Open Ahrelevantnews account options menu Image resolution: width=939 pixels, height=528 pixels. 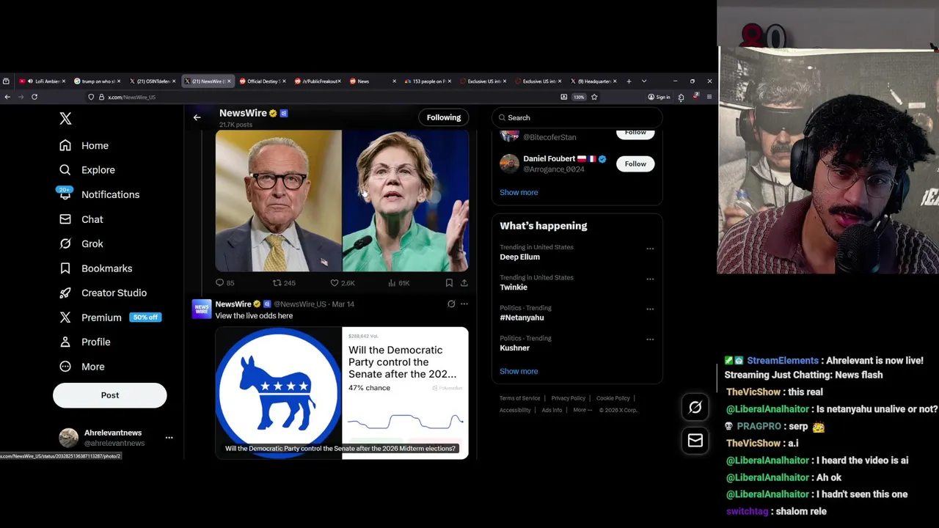pyautogui.click(x=169, y=438)
